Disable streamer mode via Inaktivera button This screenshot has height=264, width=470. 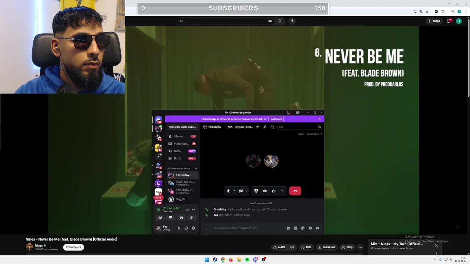(276, 119)
